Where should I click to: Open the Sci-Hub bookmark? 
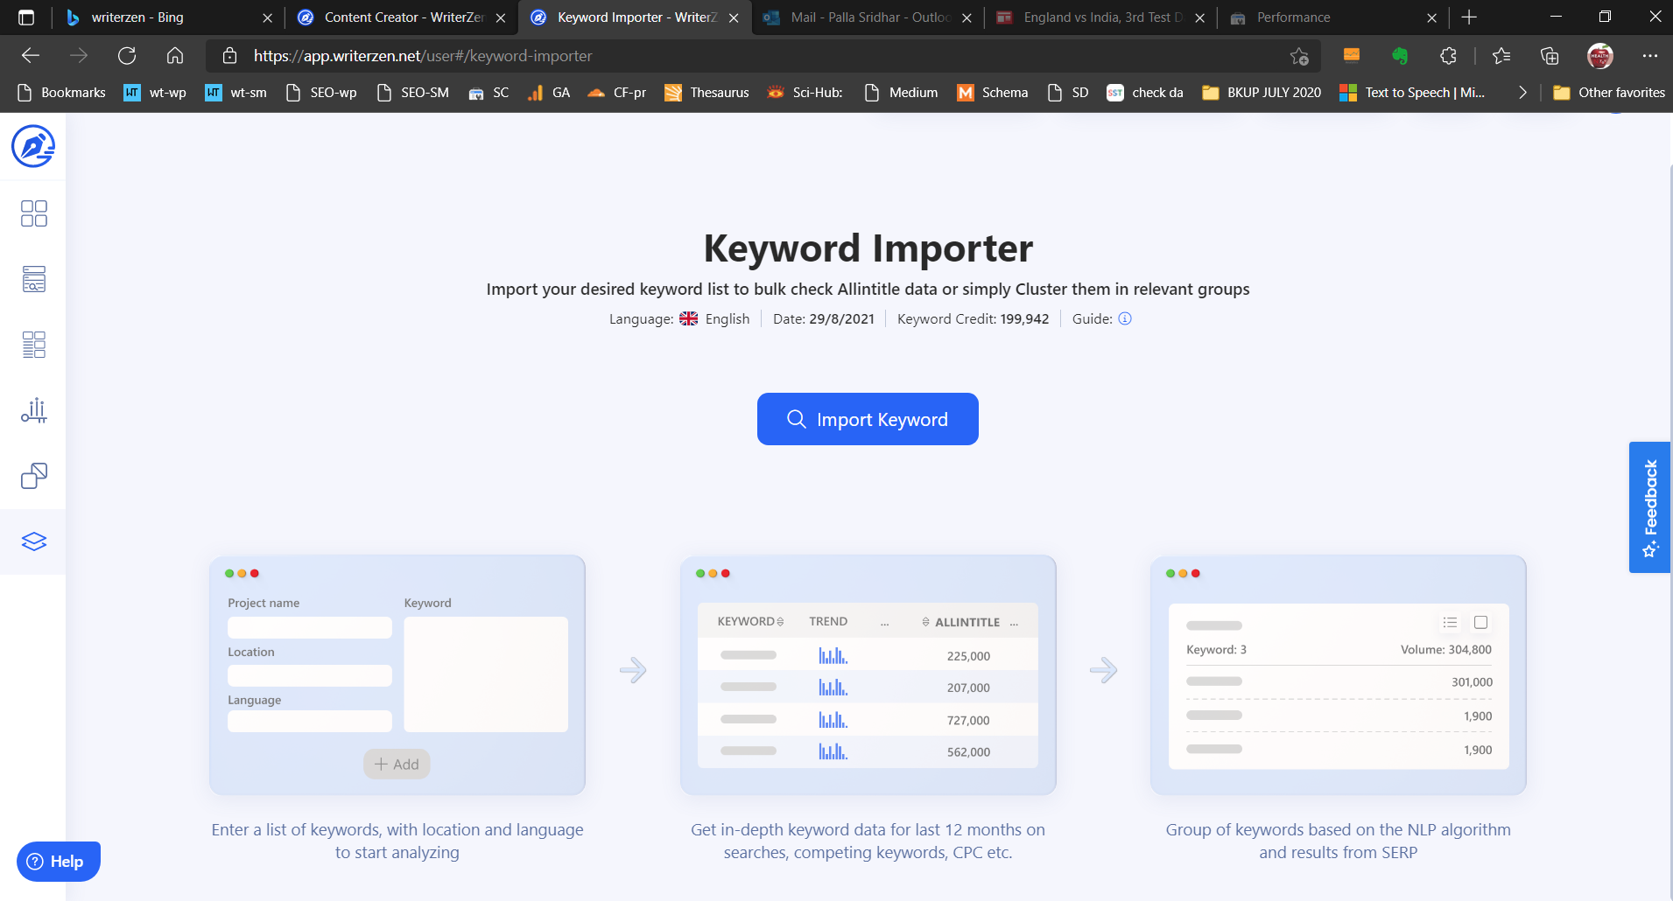tap(805, 93)
